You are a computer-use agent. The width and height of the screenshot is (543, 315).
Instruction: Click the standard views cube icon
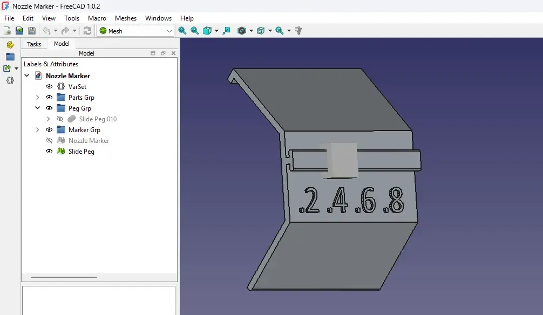click(207, 31)
